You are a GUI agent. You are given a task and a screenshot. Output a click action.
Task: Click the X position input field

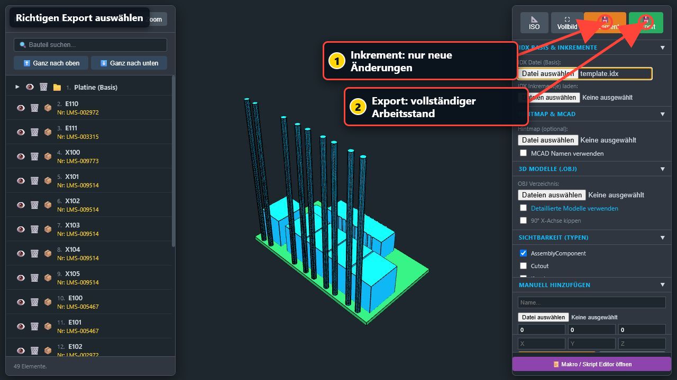(542, 344)
